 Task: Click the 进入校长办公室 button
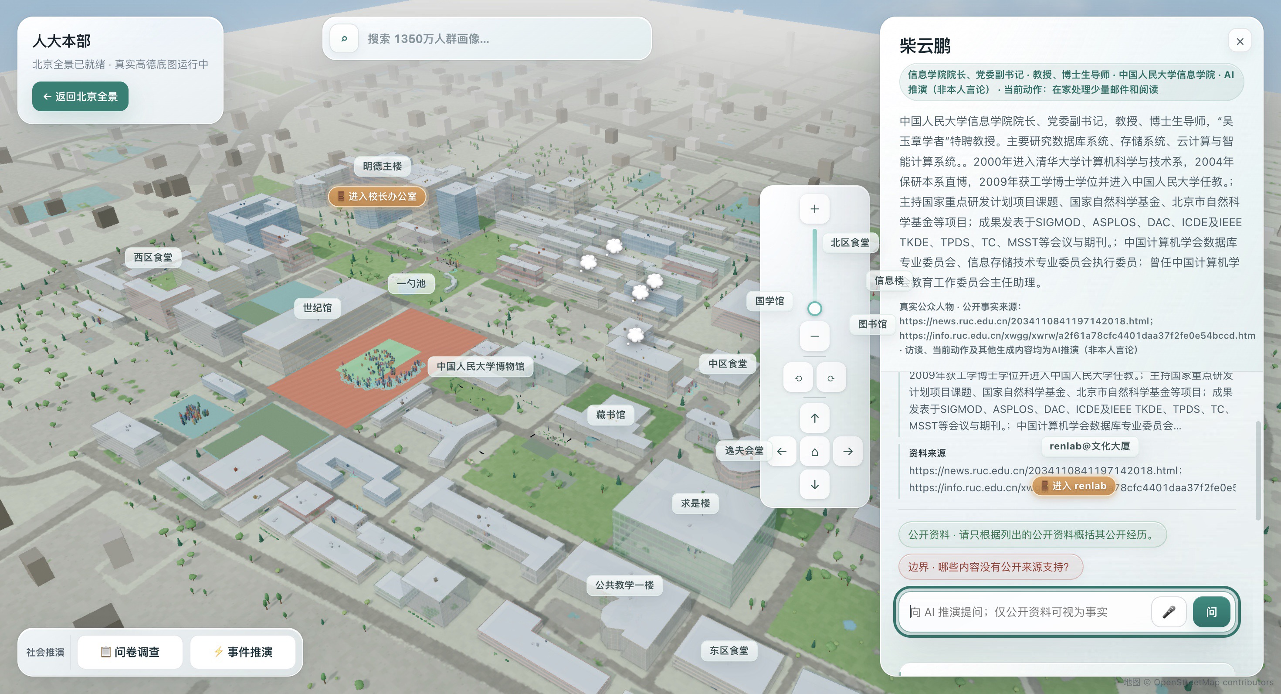click(377, 196)
